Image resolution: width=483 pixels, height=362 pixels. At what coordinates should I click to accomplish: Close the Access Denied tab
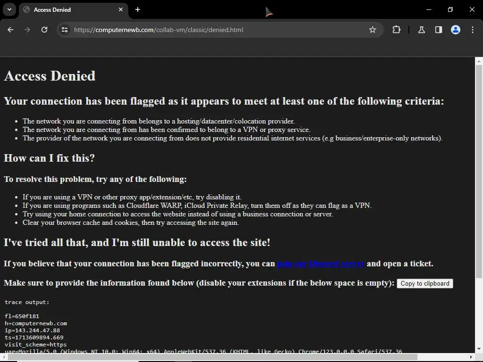pos(121,9)
